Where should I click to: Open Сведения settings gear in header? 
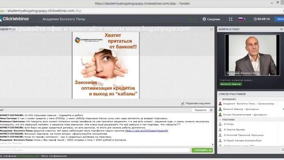204,19
